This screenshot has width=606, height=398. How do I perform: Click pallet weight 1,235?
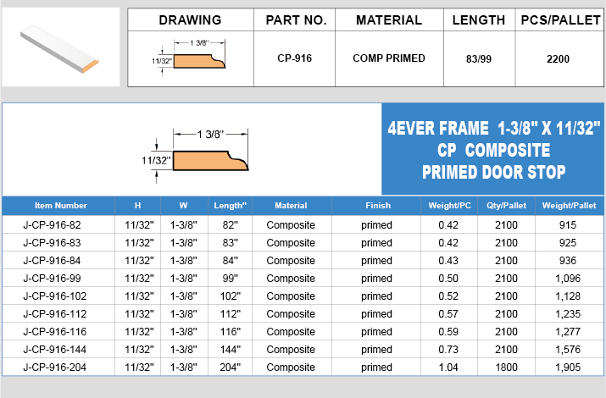click(x=568, y=314)
